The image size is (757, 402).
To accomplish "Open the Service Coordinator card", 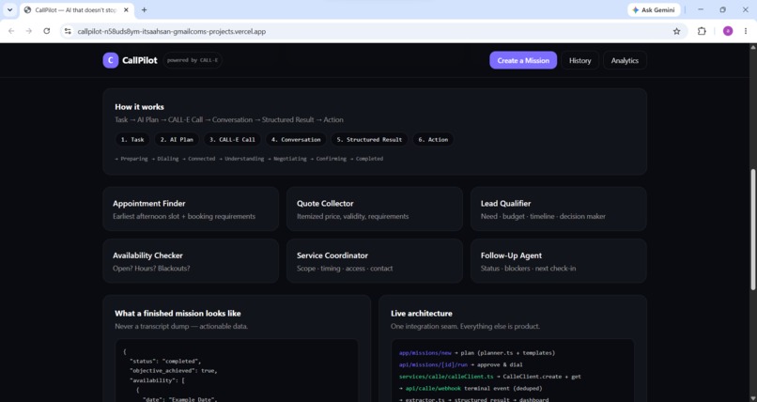I will tap(374, 261).
